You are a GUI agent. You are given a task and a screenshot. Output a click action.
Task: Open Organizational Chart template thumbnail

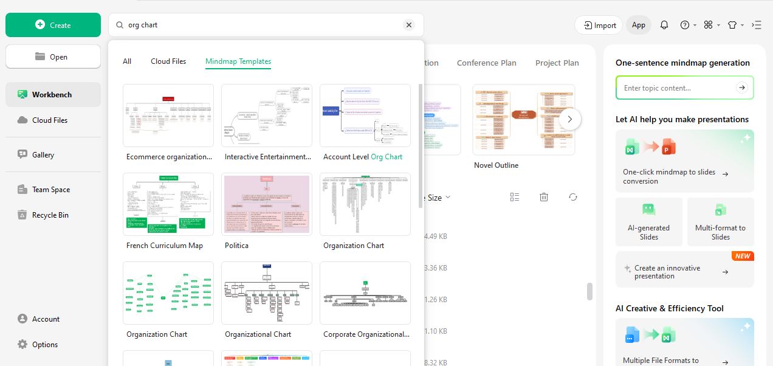[267, 293]
